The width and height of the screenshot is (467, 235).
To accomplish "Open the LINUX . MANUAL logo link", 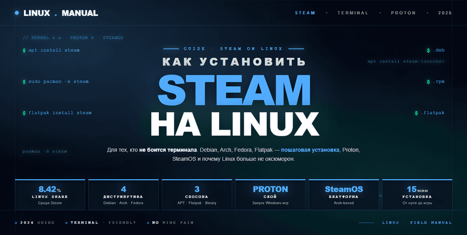I will coord(61,13).
